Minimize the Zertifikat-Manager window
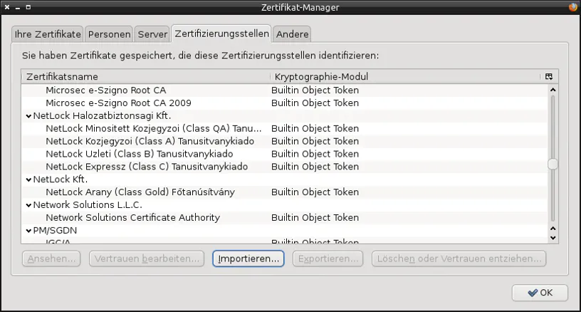Image resolution: width=581 pixels, height=312 pixels. pyautogui.click(x=17, y=7)
